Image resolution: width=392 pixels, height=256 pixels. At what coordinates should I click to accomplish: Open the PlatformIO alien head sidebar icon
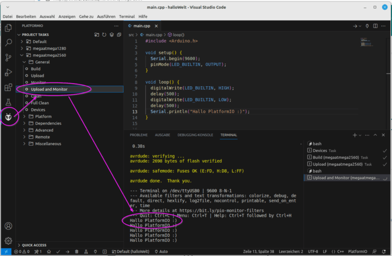click(8, 117)
